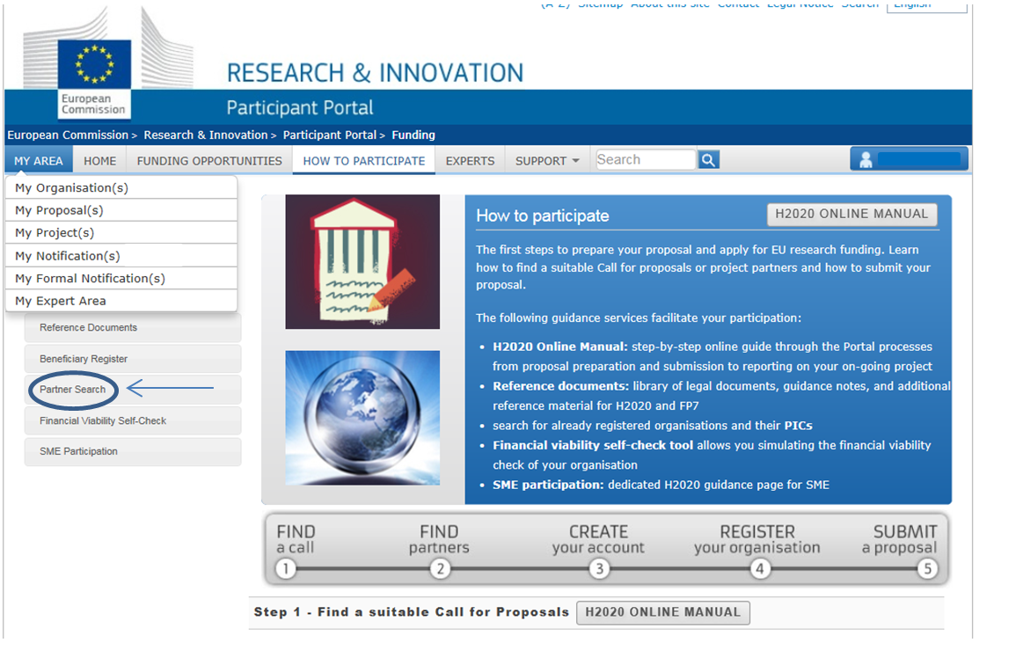This screenshot has width=1023, height=650.
Task: Click the Participant Portal breadcrumb link
Action: [x=330, y=135]
